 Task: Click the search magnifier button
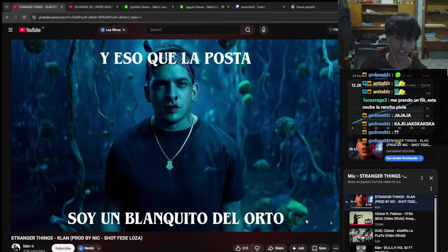248,30
